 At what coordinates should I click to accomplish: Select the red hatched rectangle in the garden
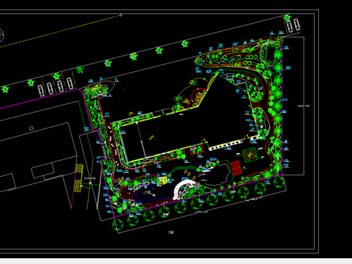236,168
